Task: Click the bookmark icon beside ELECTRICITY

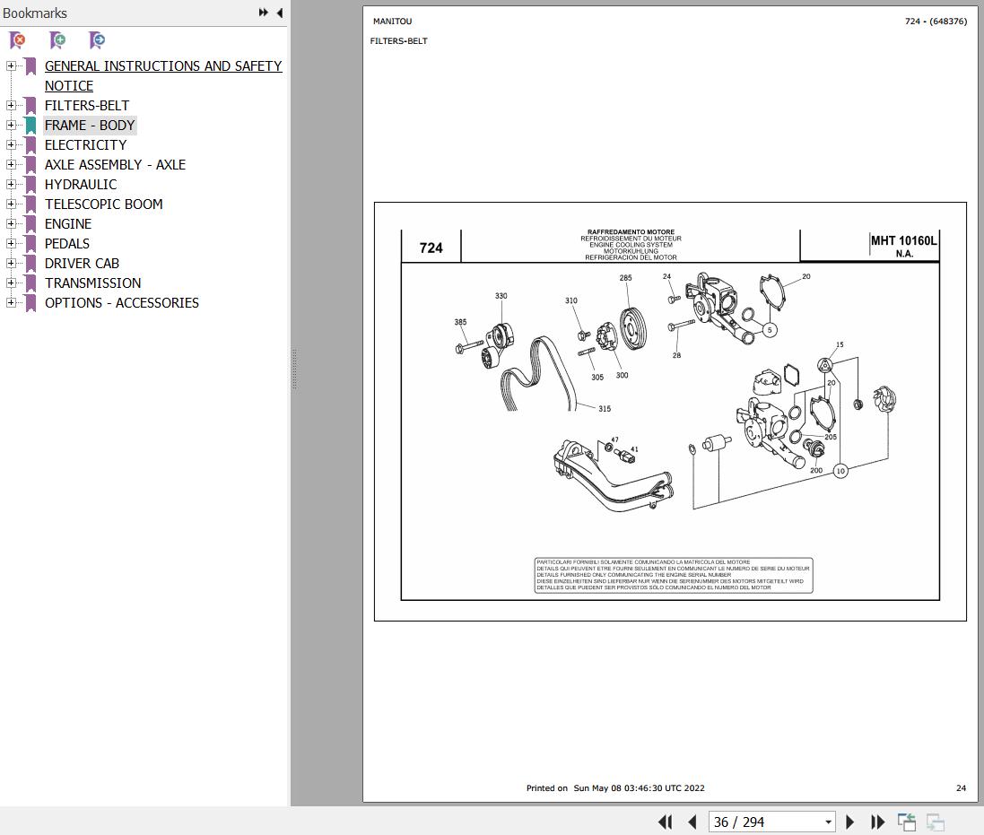Action: pyautogui.click(x=30, y=145)
